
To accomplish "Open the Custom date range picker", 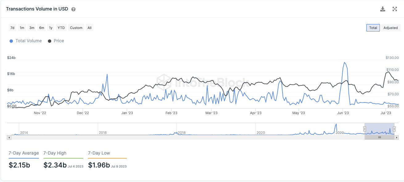I will pos(76,28).
